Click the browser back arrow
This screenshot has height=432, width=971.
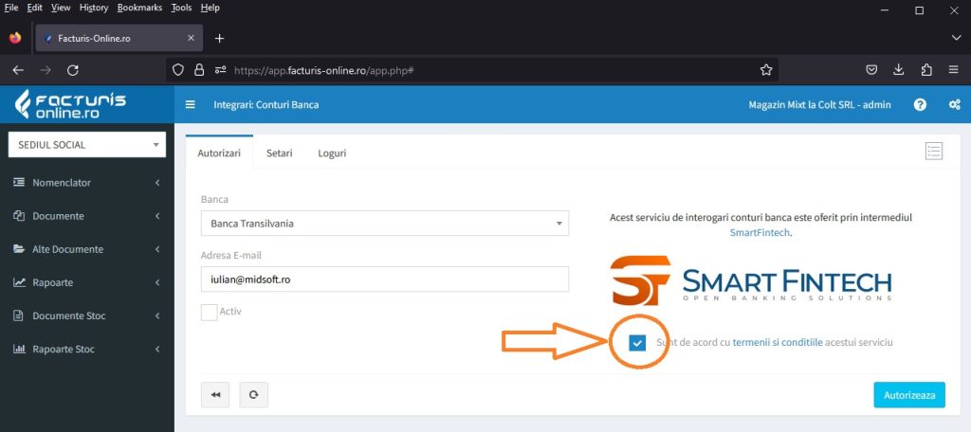(18, 70)
